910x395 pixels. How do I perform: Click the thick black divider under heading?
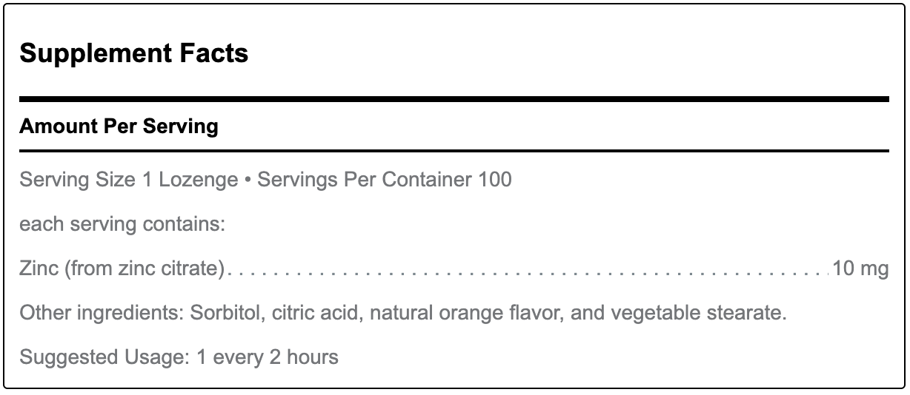(454, 98)
